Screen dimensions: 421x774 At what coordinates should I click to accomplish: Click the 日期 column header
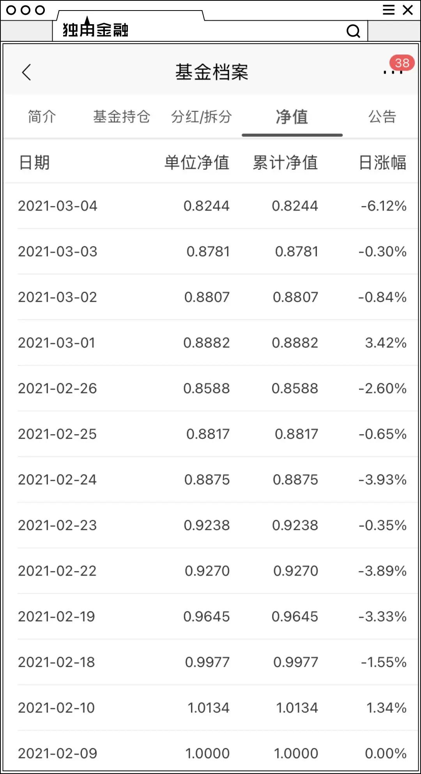34,164
